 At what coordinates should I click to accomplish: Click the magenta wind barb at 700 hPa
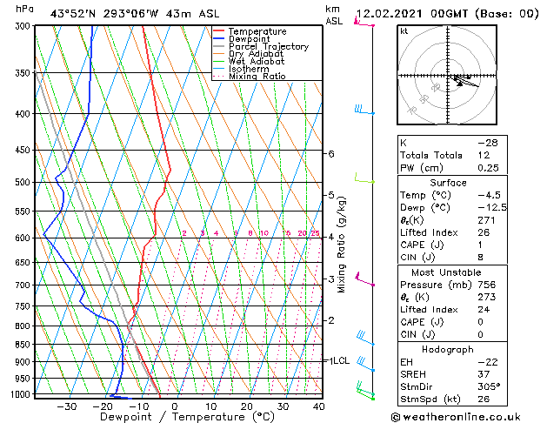pos(364,281)
